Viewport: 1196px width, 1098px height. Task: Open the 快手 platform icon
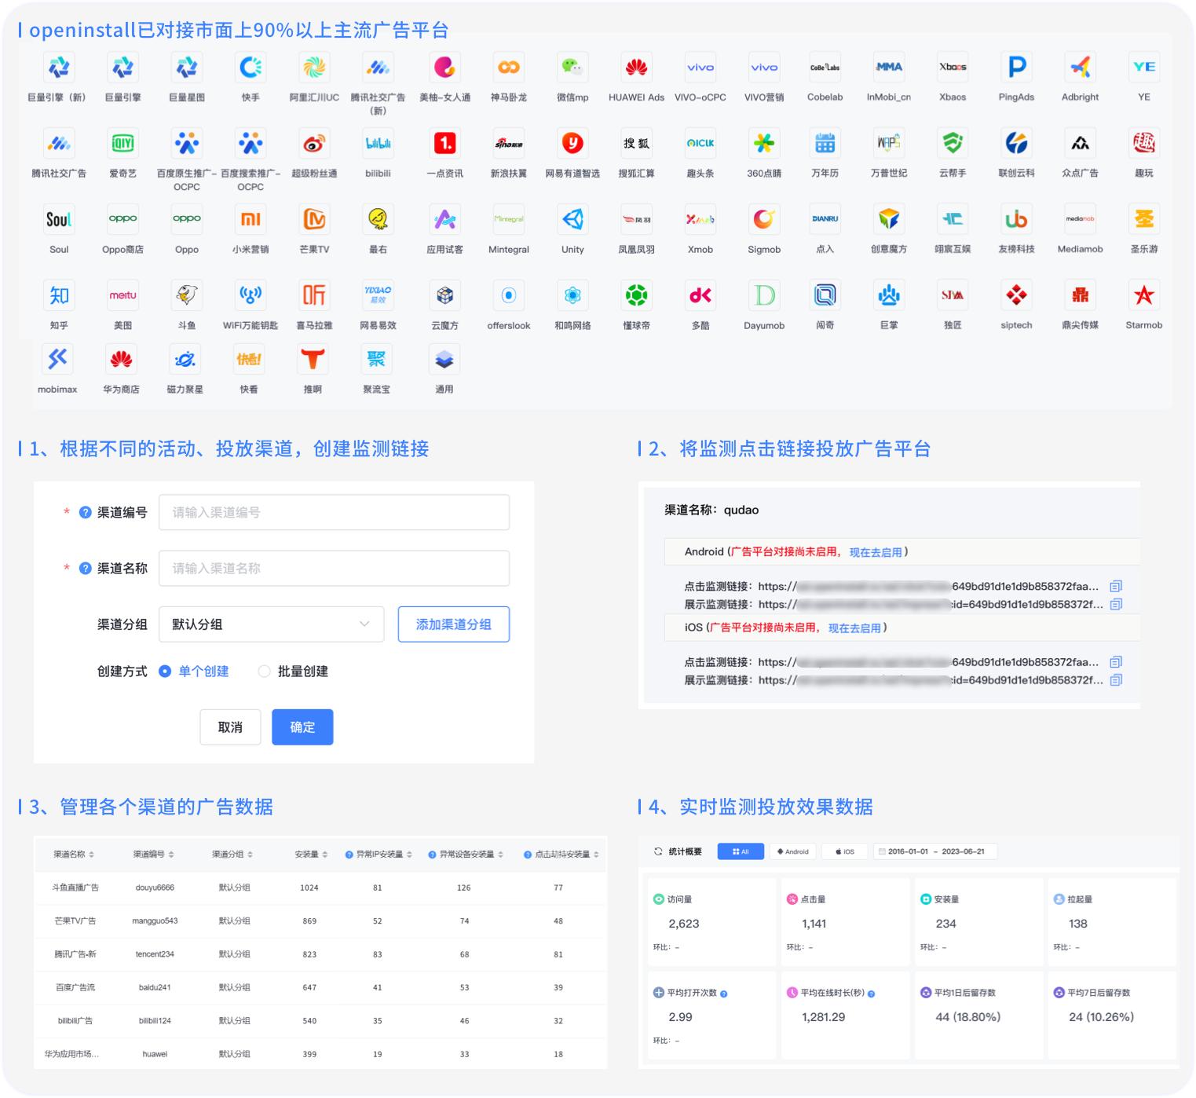251,68
